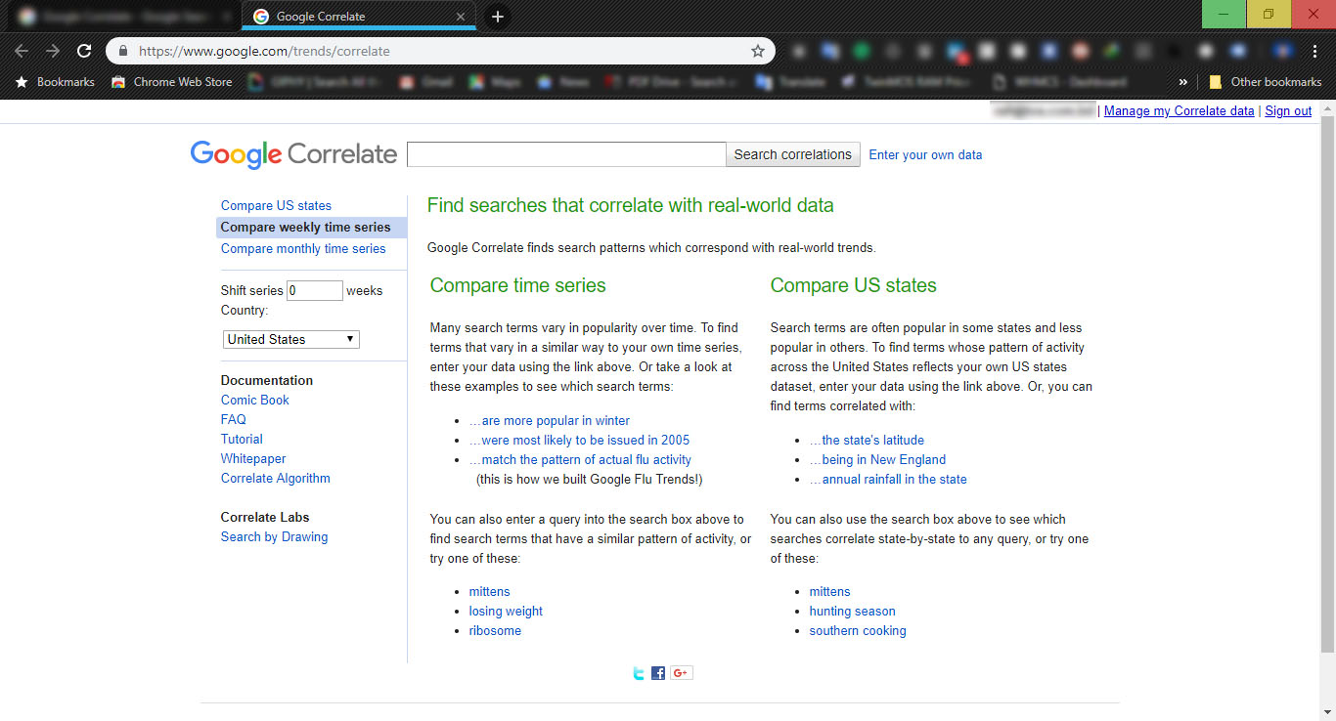1336x721 pixels.
Task: Open the Bookmarks star shortcut in bookmarks bar
Action: [x=55, y=82]
